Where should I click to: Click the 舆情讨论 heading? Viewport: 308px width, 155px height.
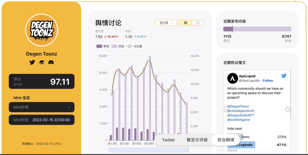pyautogui.click(x=108, y=23)
